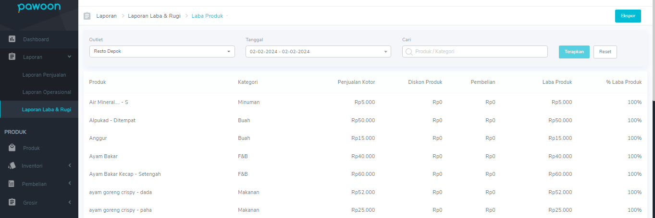
Task: Open the Tanggal date range dropdown
Action: pyautogui.click(x=318, y=51)
